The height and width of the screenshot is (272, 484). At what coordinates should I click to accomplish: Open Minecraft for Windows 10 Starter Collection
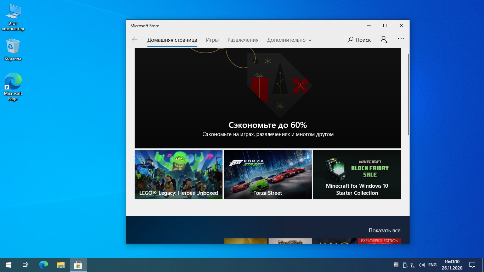click(357, 174)
